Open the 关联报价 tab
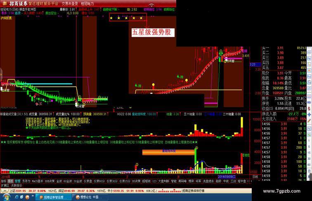 point(17,185)
